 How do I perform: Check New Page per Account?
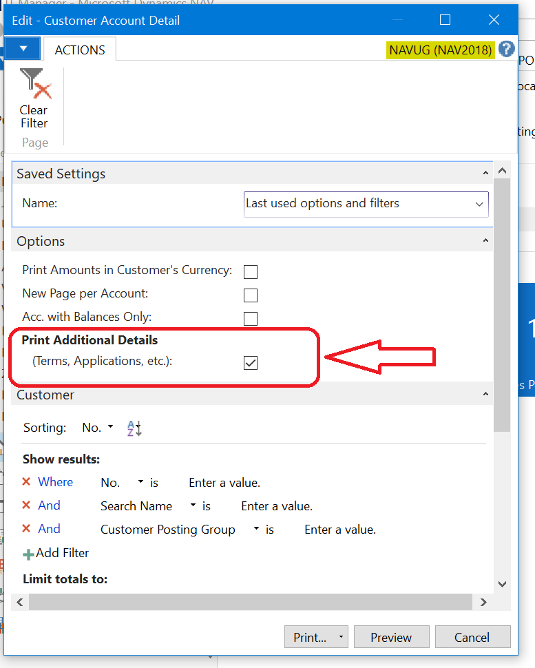point(251,295)
